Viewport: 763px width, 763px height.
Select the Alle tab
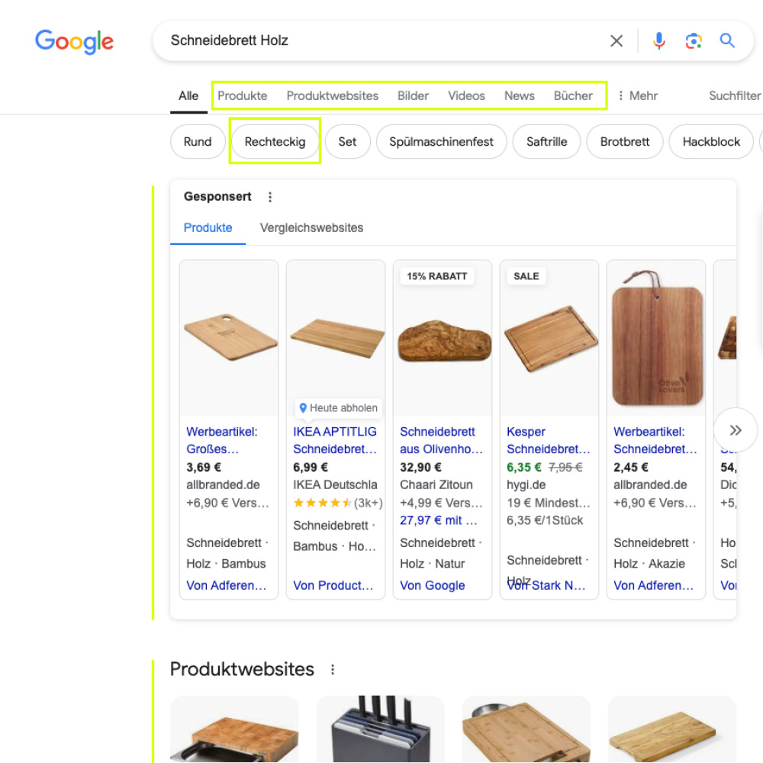click(188, 96)
